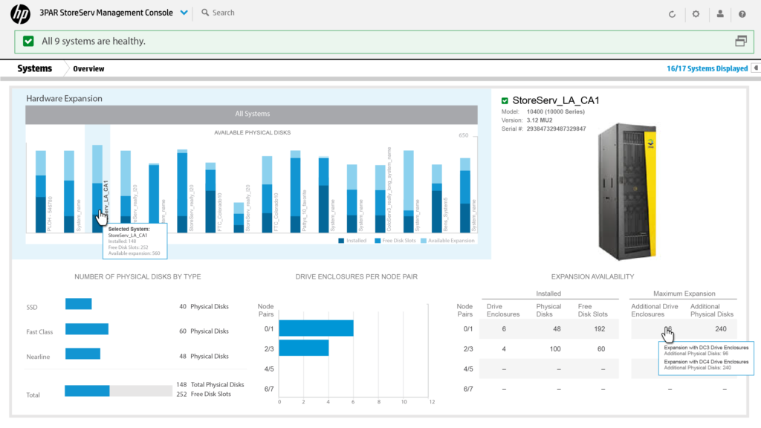Click the All Systems header bar
The width and height of the screenshot is (761, 428).
251,114
